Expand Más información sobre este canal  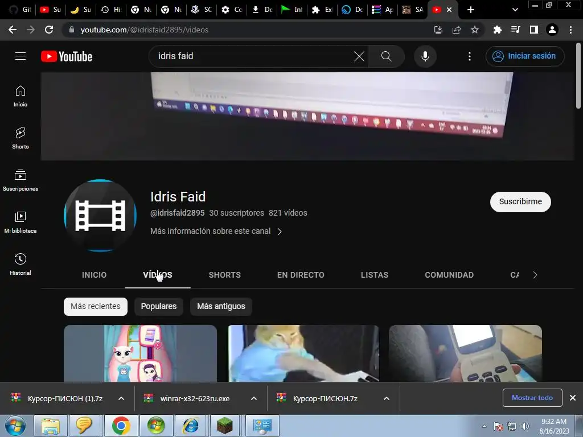coord(216,231)
